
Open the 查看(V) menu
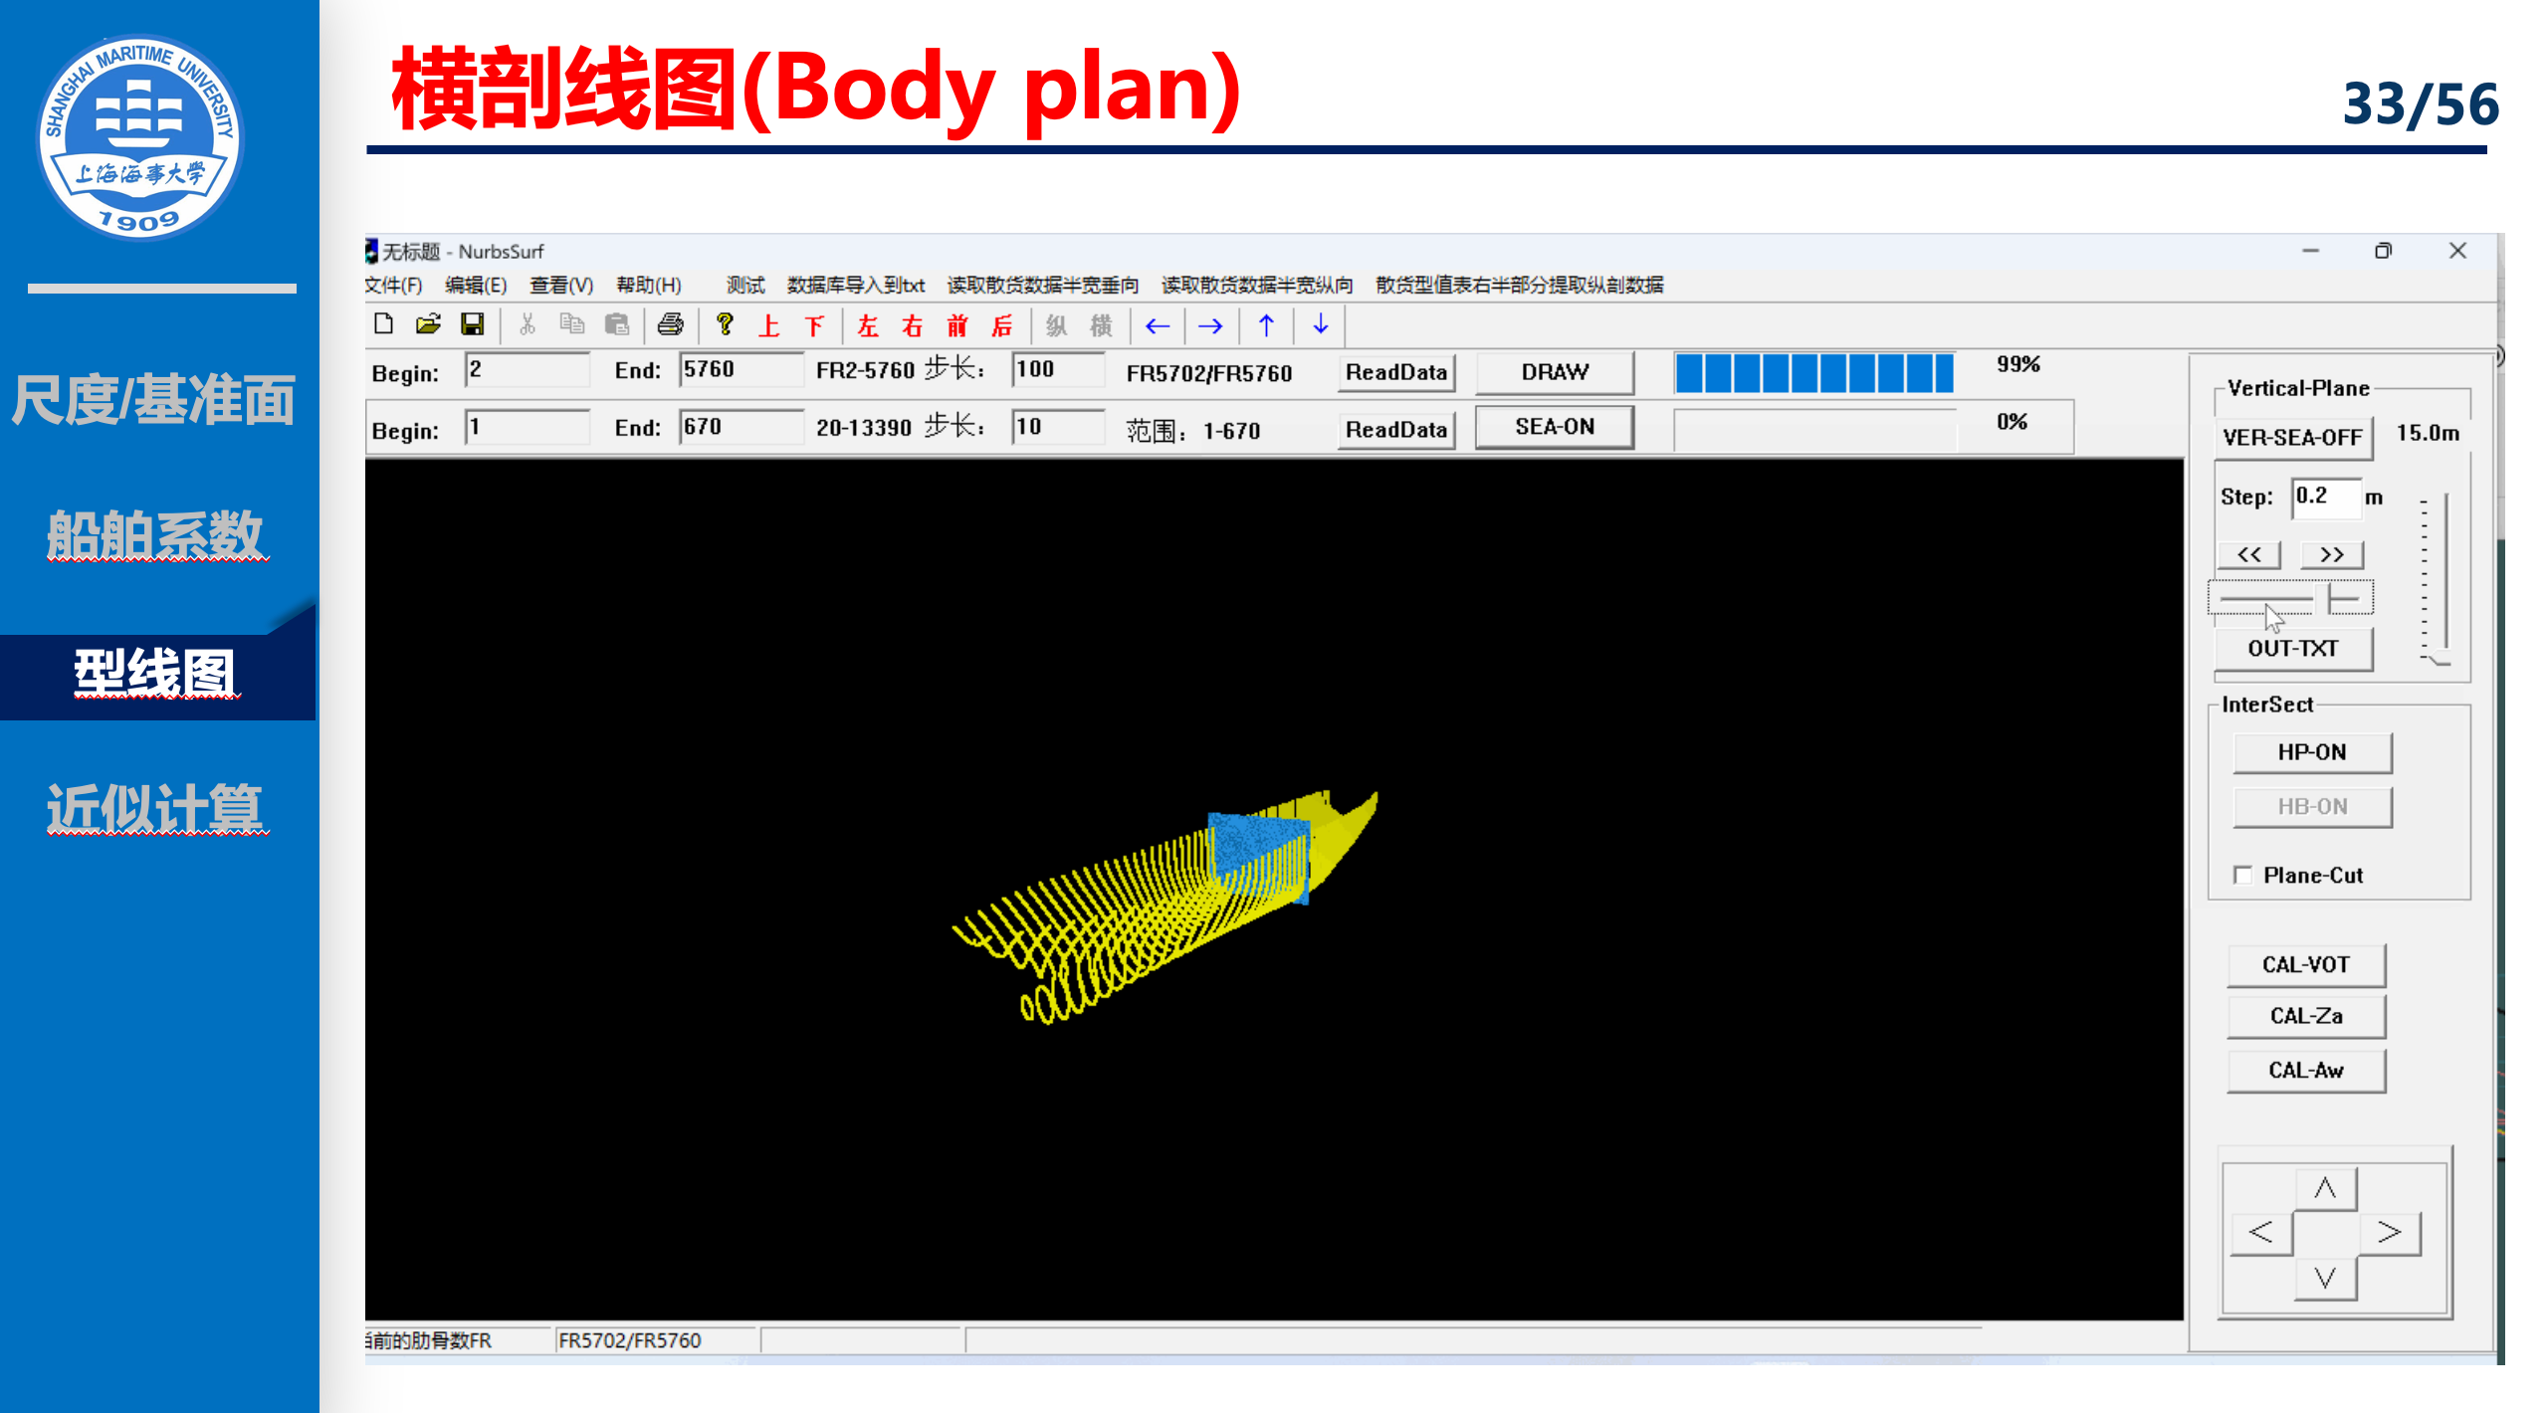560,286
